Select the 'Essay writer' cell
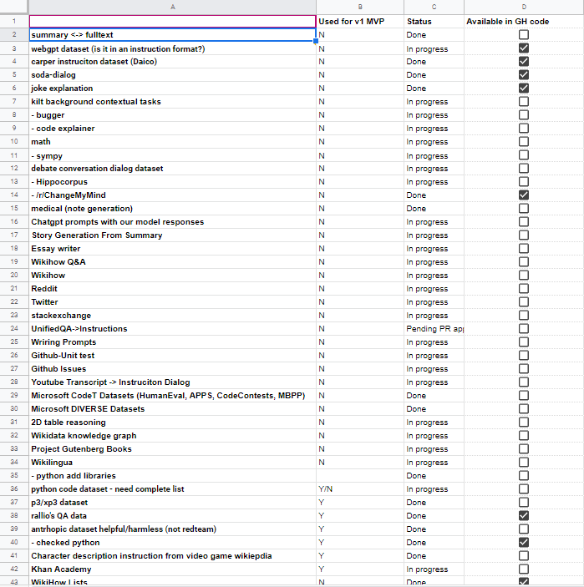Image resolution: width=584 pixels, height=587 pixels. [x=172, y=249]
